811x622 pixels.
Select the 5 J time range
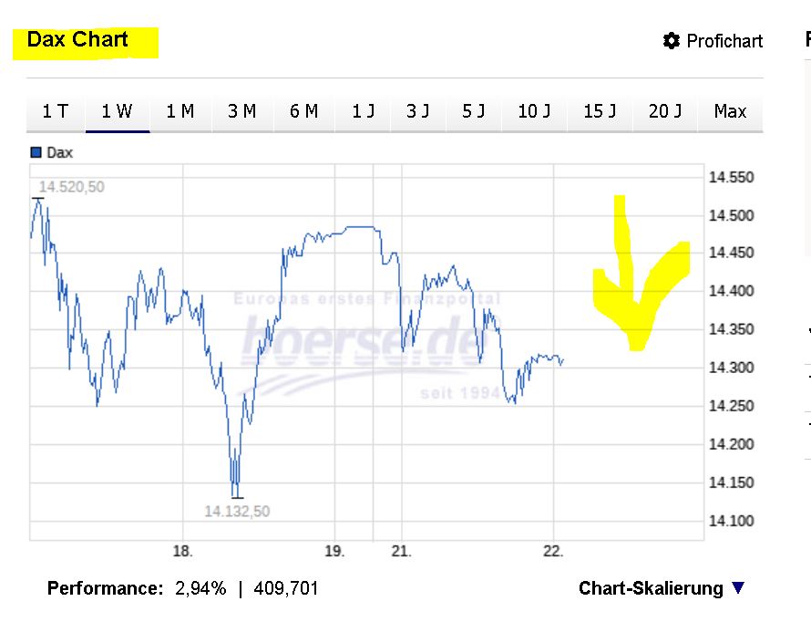473,111
